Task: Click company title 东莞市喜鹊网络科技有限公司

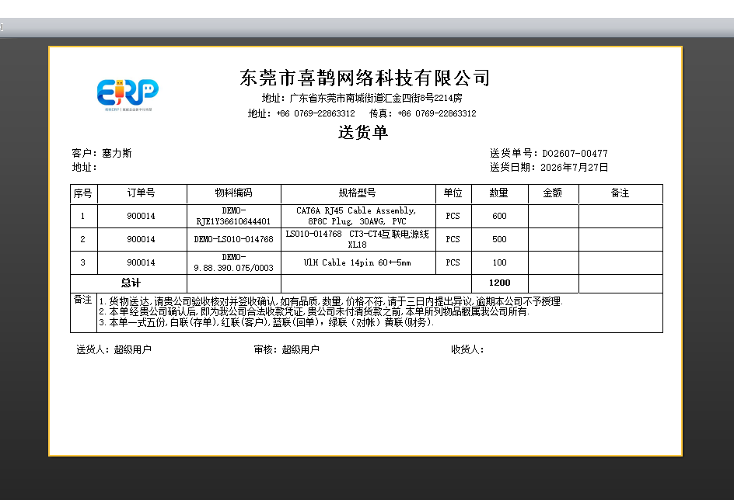Action: [x=365, y=78]
